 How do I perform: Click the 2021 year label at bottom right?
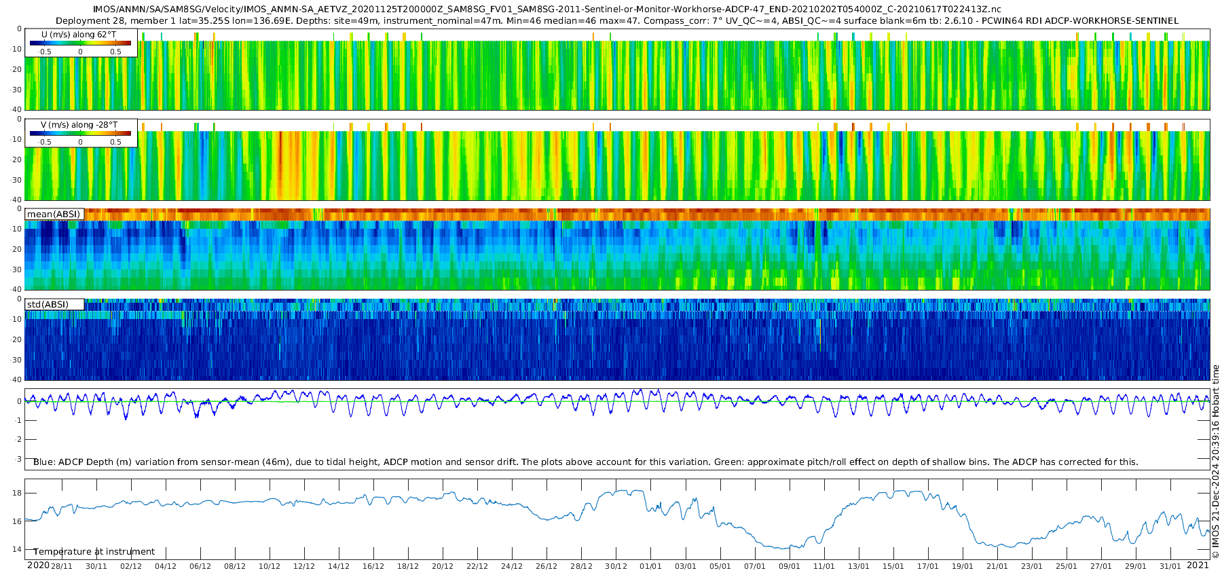pyautogui.click(x=1198, y=565)
